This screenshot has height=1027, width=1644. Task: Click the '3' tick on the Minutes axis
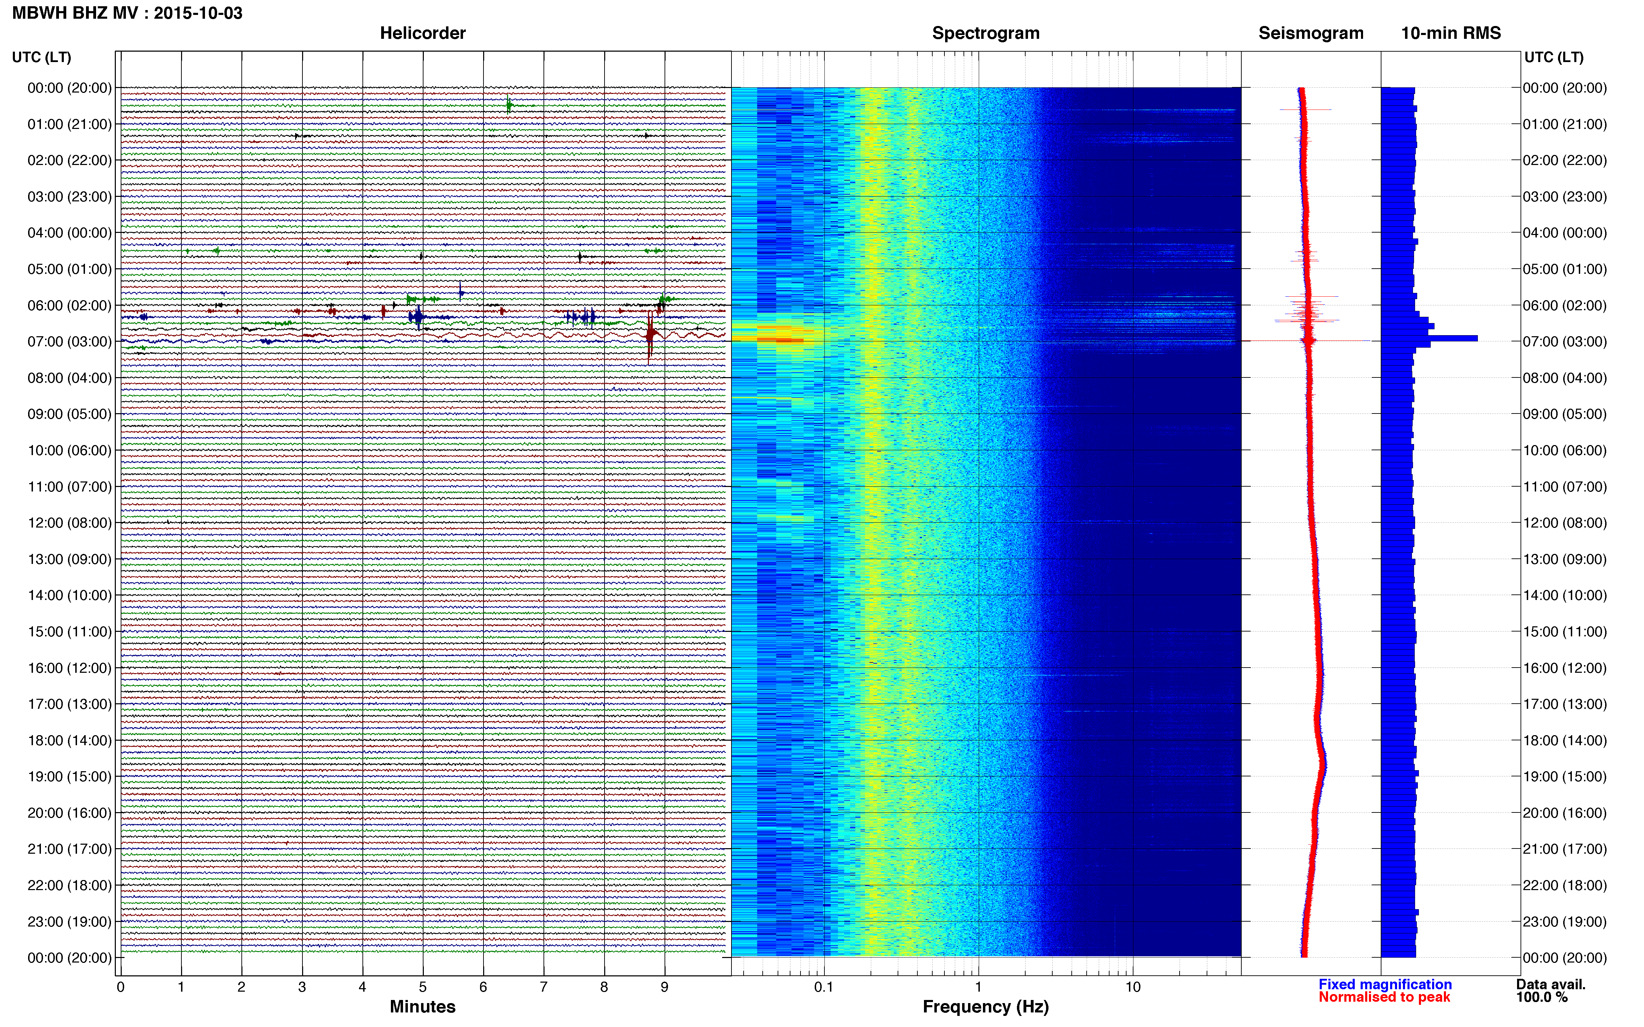[302, 987]
